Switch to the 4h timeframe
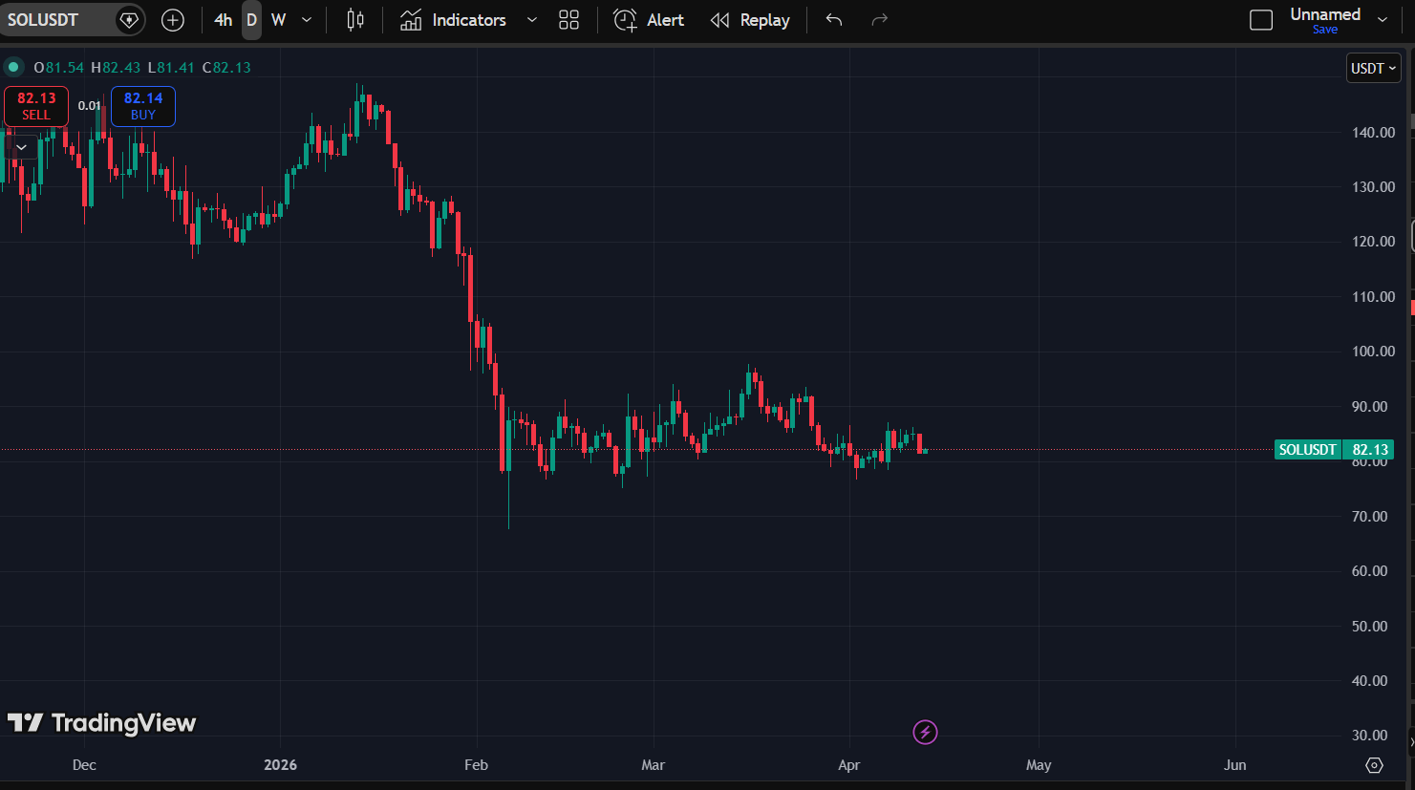 coord(223,20)
